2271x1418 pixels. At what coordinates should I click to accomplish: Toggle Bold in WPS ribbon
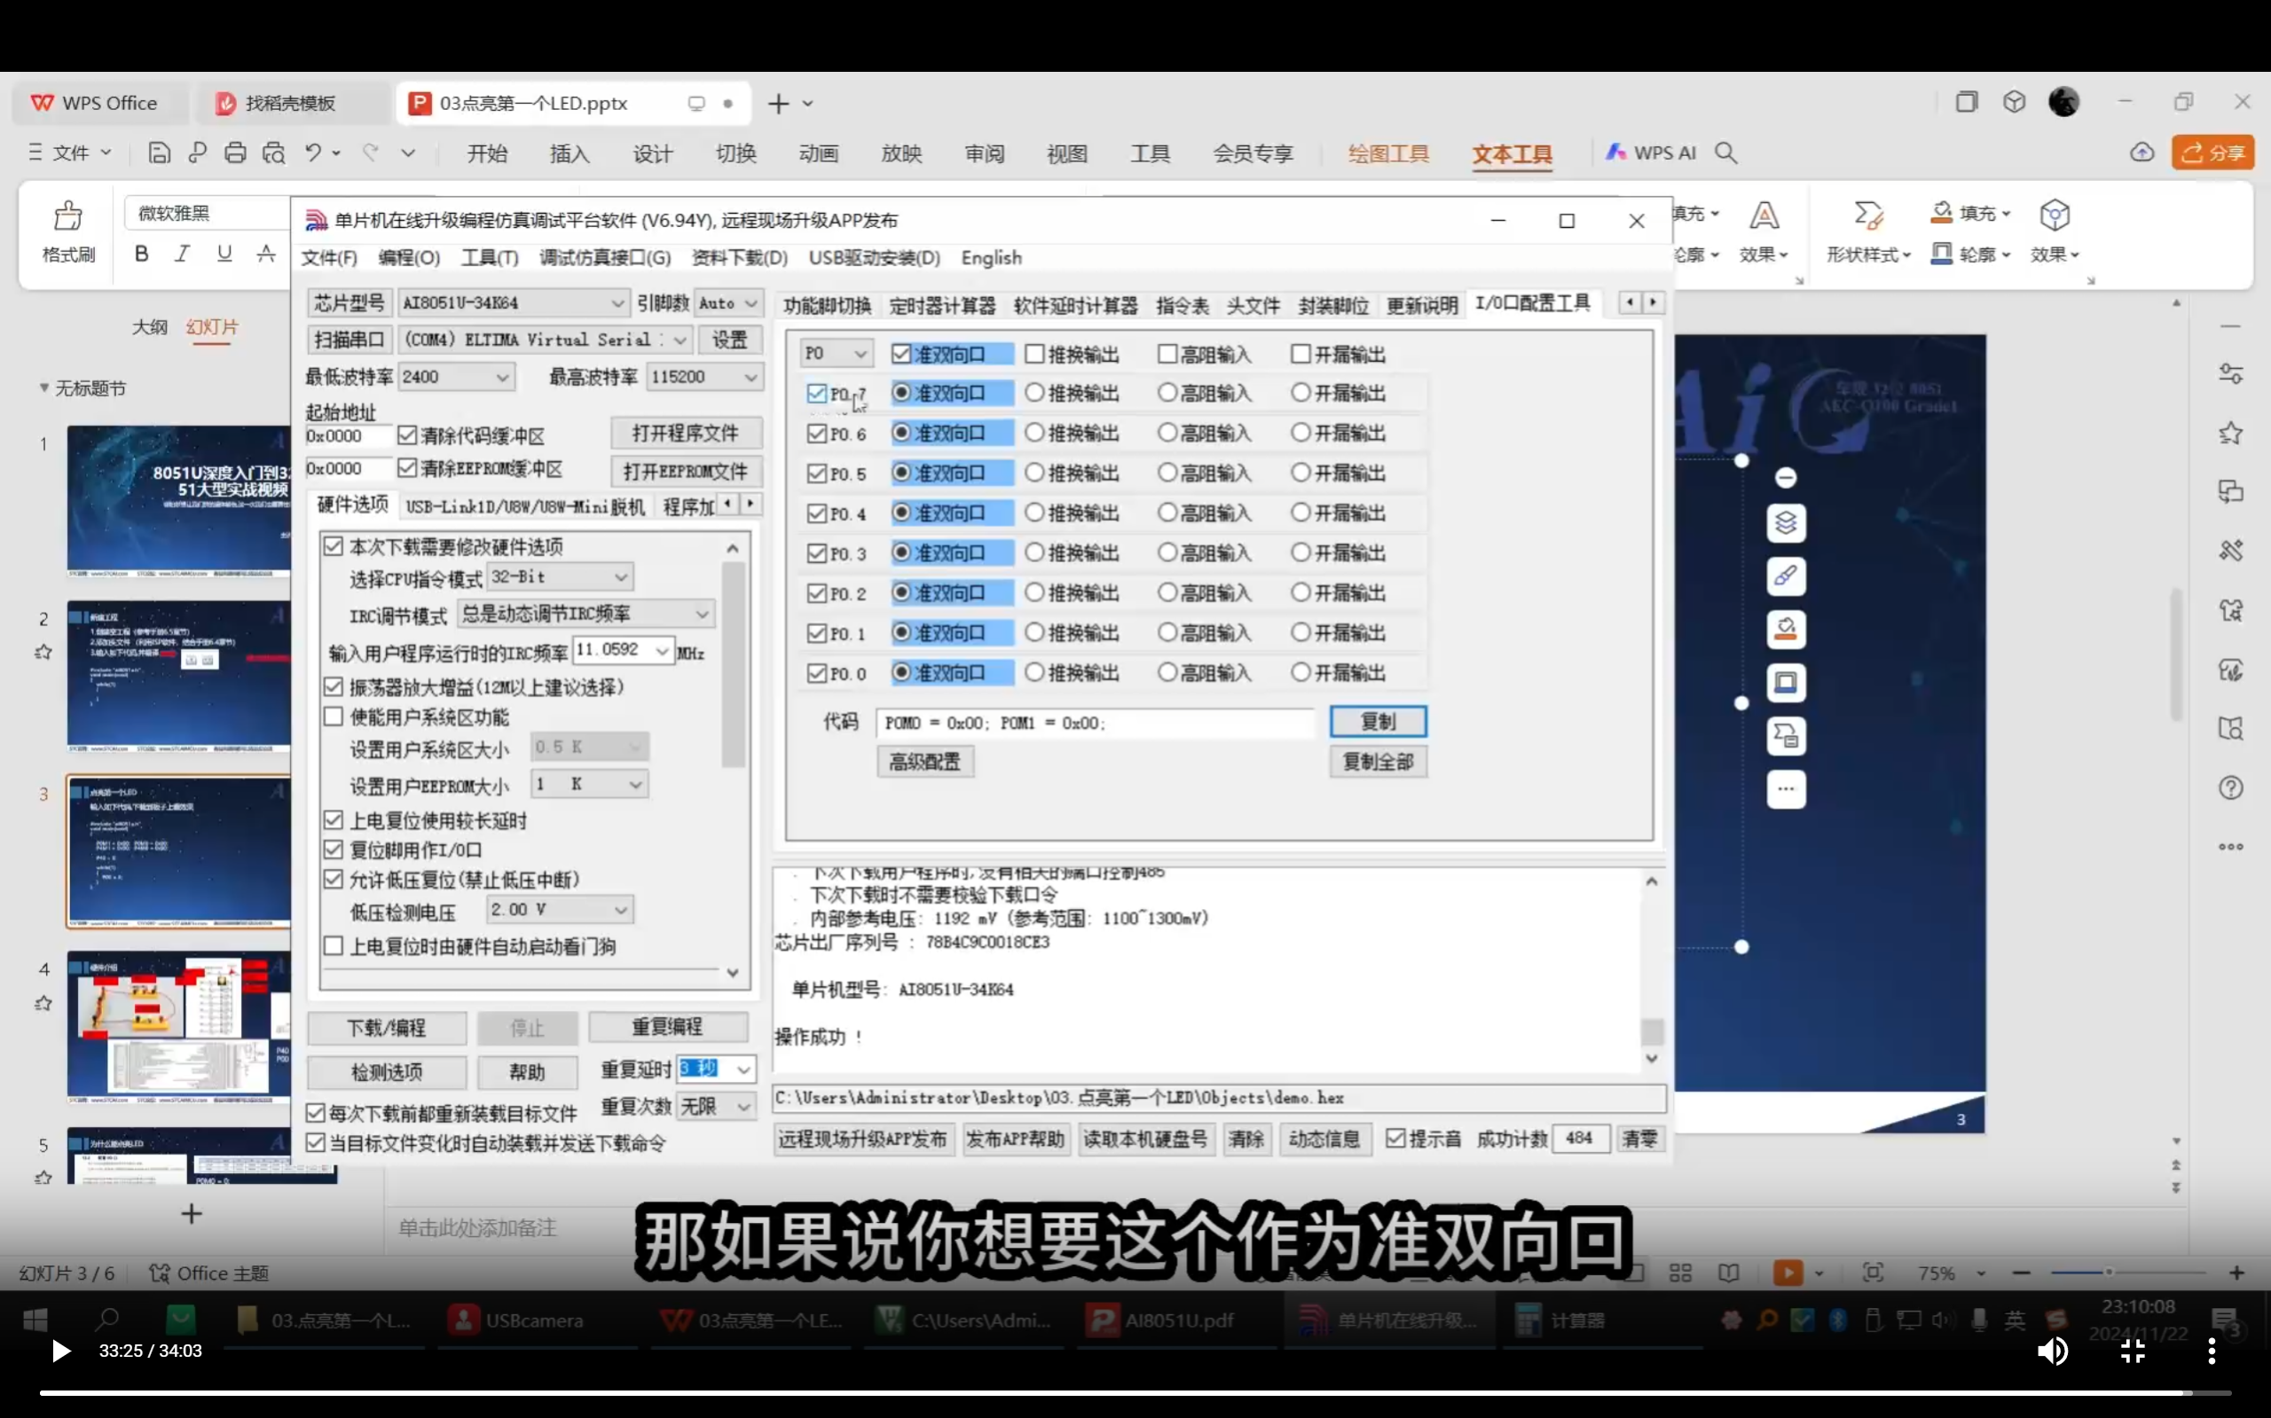click(142, 254)
